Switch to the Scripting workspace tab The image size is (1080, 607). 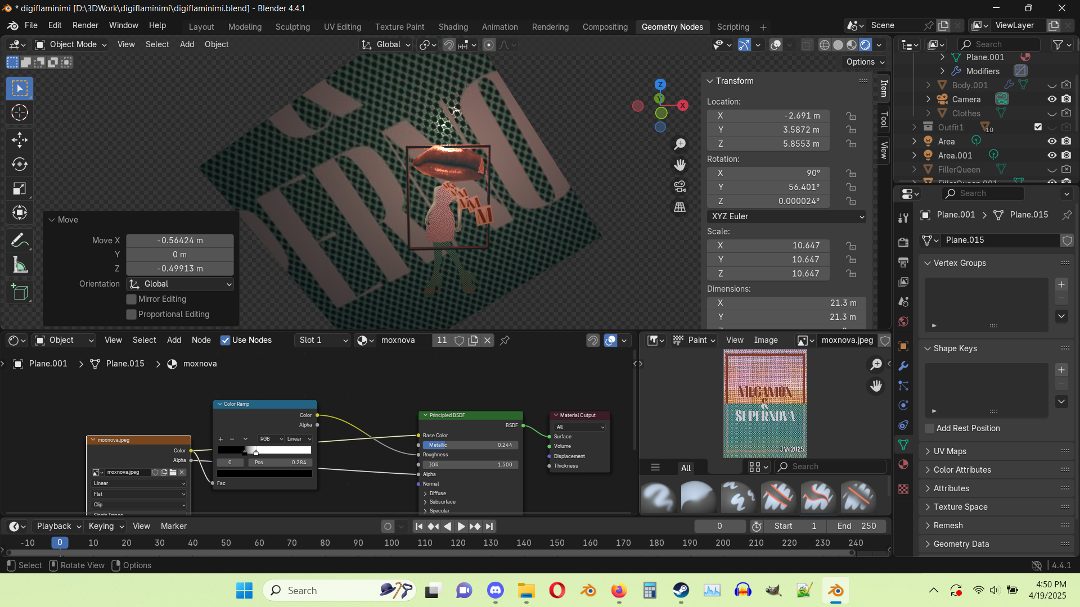click(733, 26)
